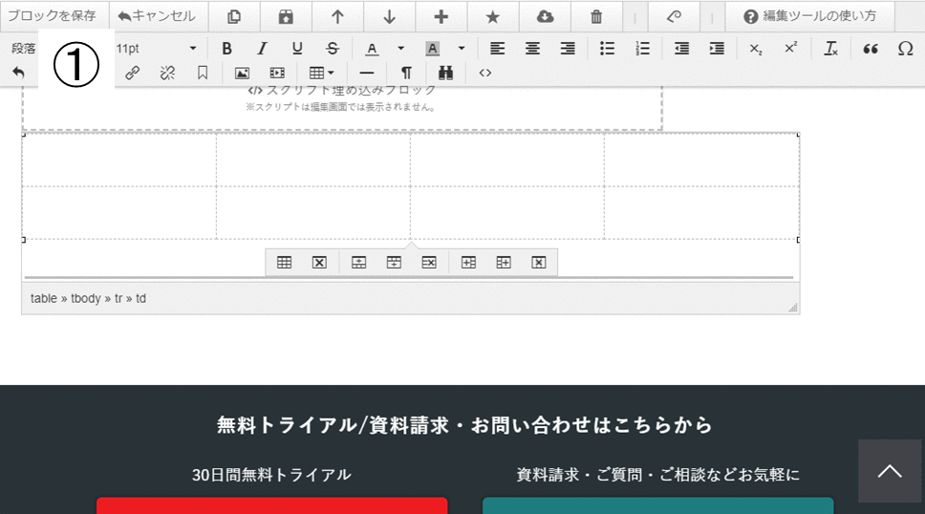The image size is (925, 514).
Task: Open the 11pt font size dropdown
Action: pos(156,49)
